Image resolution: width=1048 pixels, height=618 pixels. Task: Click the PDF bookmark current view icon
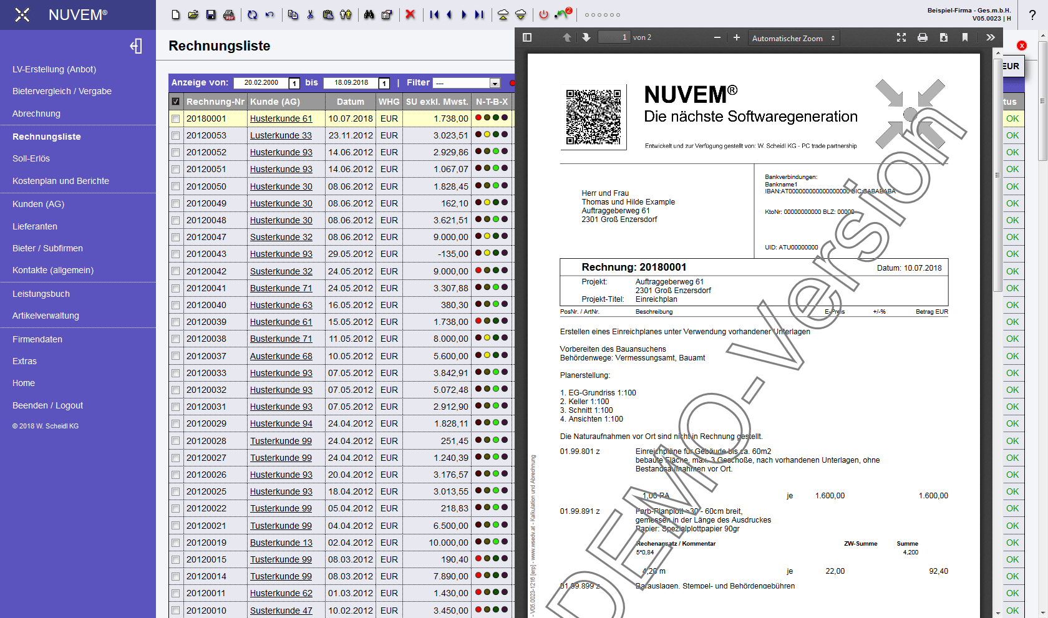[x=965, y=37]
